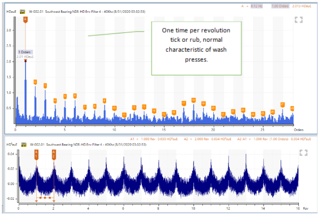Click harmonic marker 3 on the spectrum
Viewport: 321px width, 215px height.
[x=45, y=85]
